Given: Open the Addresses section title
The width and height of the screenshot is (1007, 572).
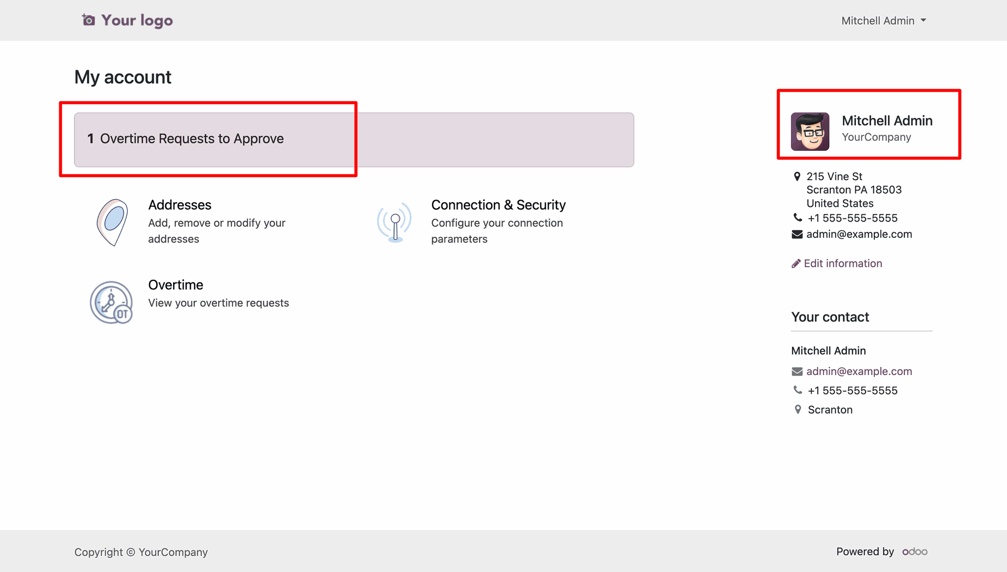Looking at the screenshot, I should coord(179,205).
